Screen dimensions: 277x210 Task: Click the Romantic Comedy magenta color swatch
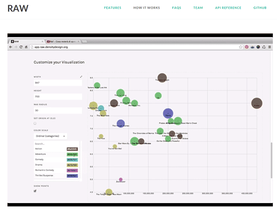click(72, 170)
